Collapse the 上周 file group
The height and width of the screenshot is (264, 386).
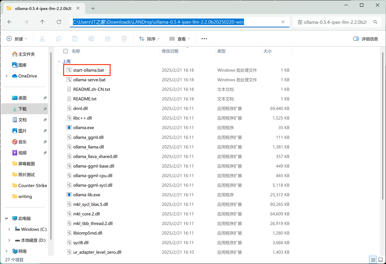tap(59, 61)
